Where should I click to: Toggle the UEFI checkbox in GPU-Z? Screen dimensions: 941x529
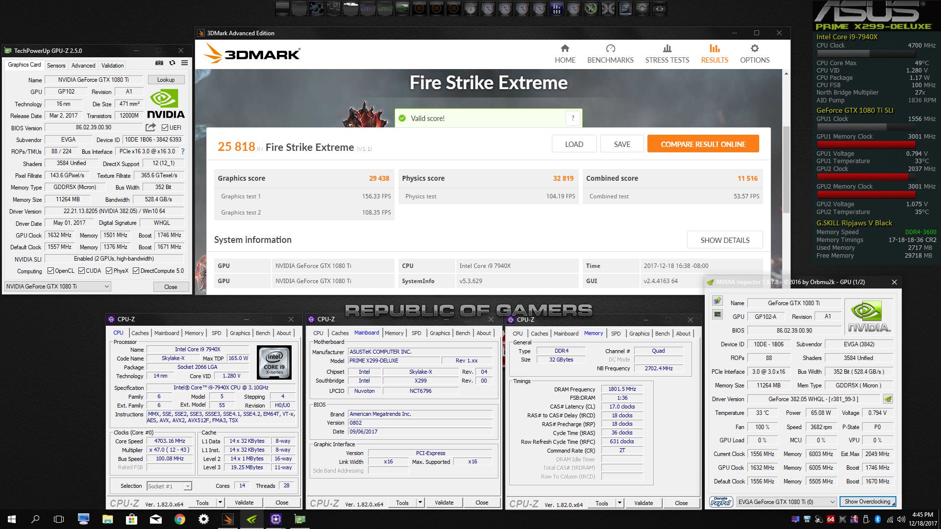[x=165, y=128]
